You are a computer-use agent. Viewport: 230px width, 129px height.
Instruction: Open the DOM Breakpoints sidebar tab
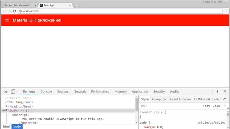pos(207,99)
